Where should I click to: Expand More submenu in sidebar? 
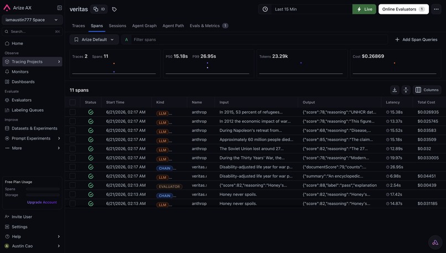59,148
